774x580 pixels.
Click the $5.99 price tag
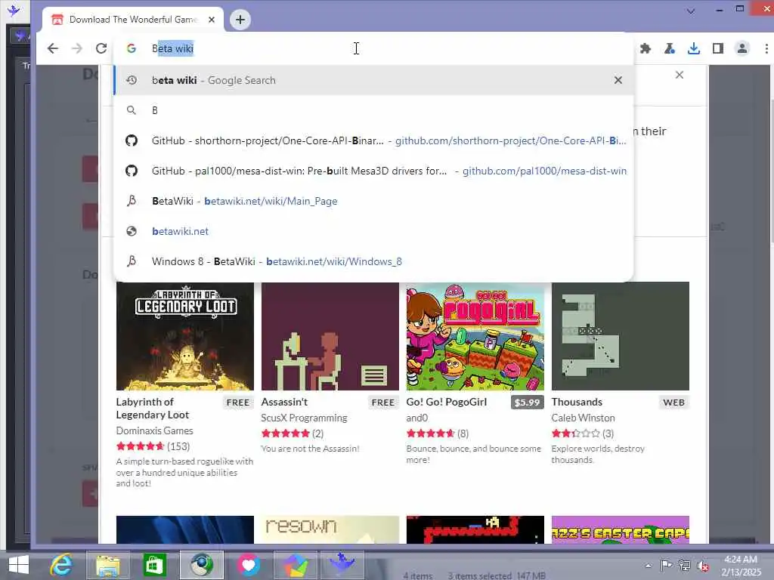click(527, 403)
